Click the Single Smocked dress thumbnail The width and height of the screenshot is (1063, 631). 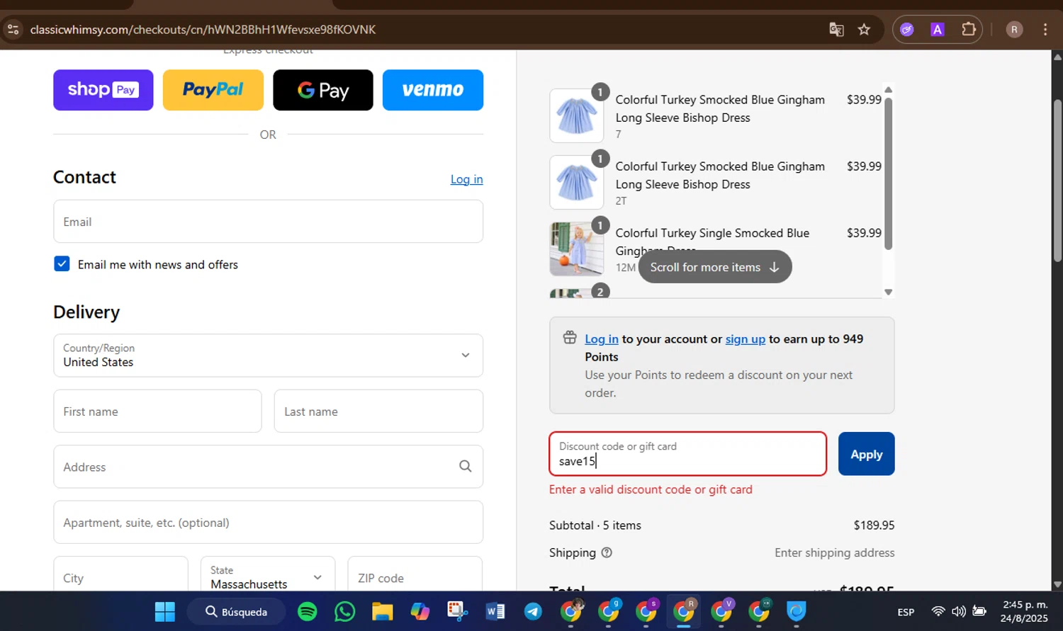576,249
